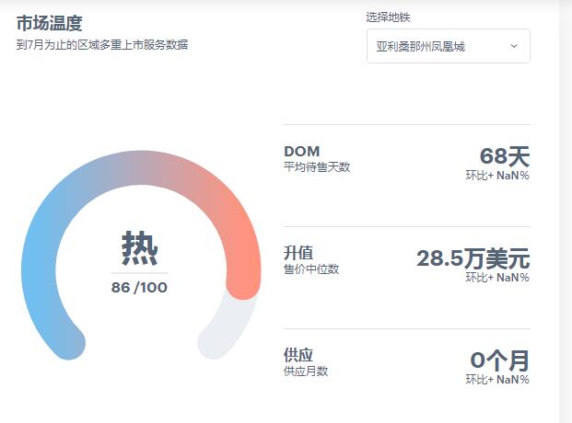Click the 环比+ NaN% under 68天

pyautogui.click(x=497, y=176)
